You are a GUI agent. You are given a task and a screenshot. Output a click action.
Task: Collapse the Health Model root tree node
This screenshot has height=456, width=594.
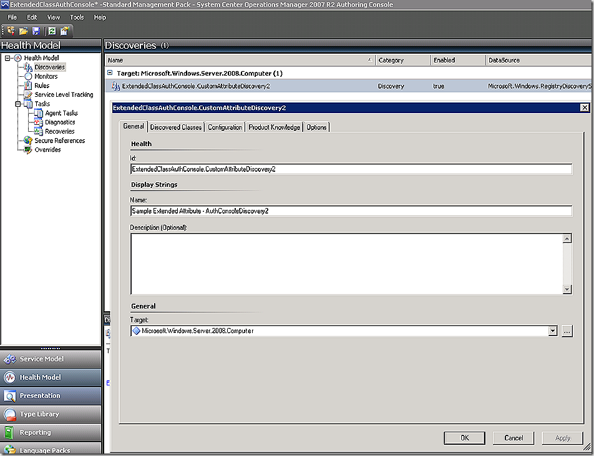(7, 58)
